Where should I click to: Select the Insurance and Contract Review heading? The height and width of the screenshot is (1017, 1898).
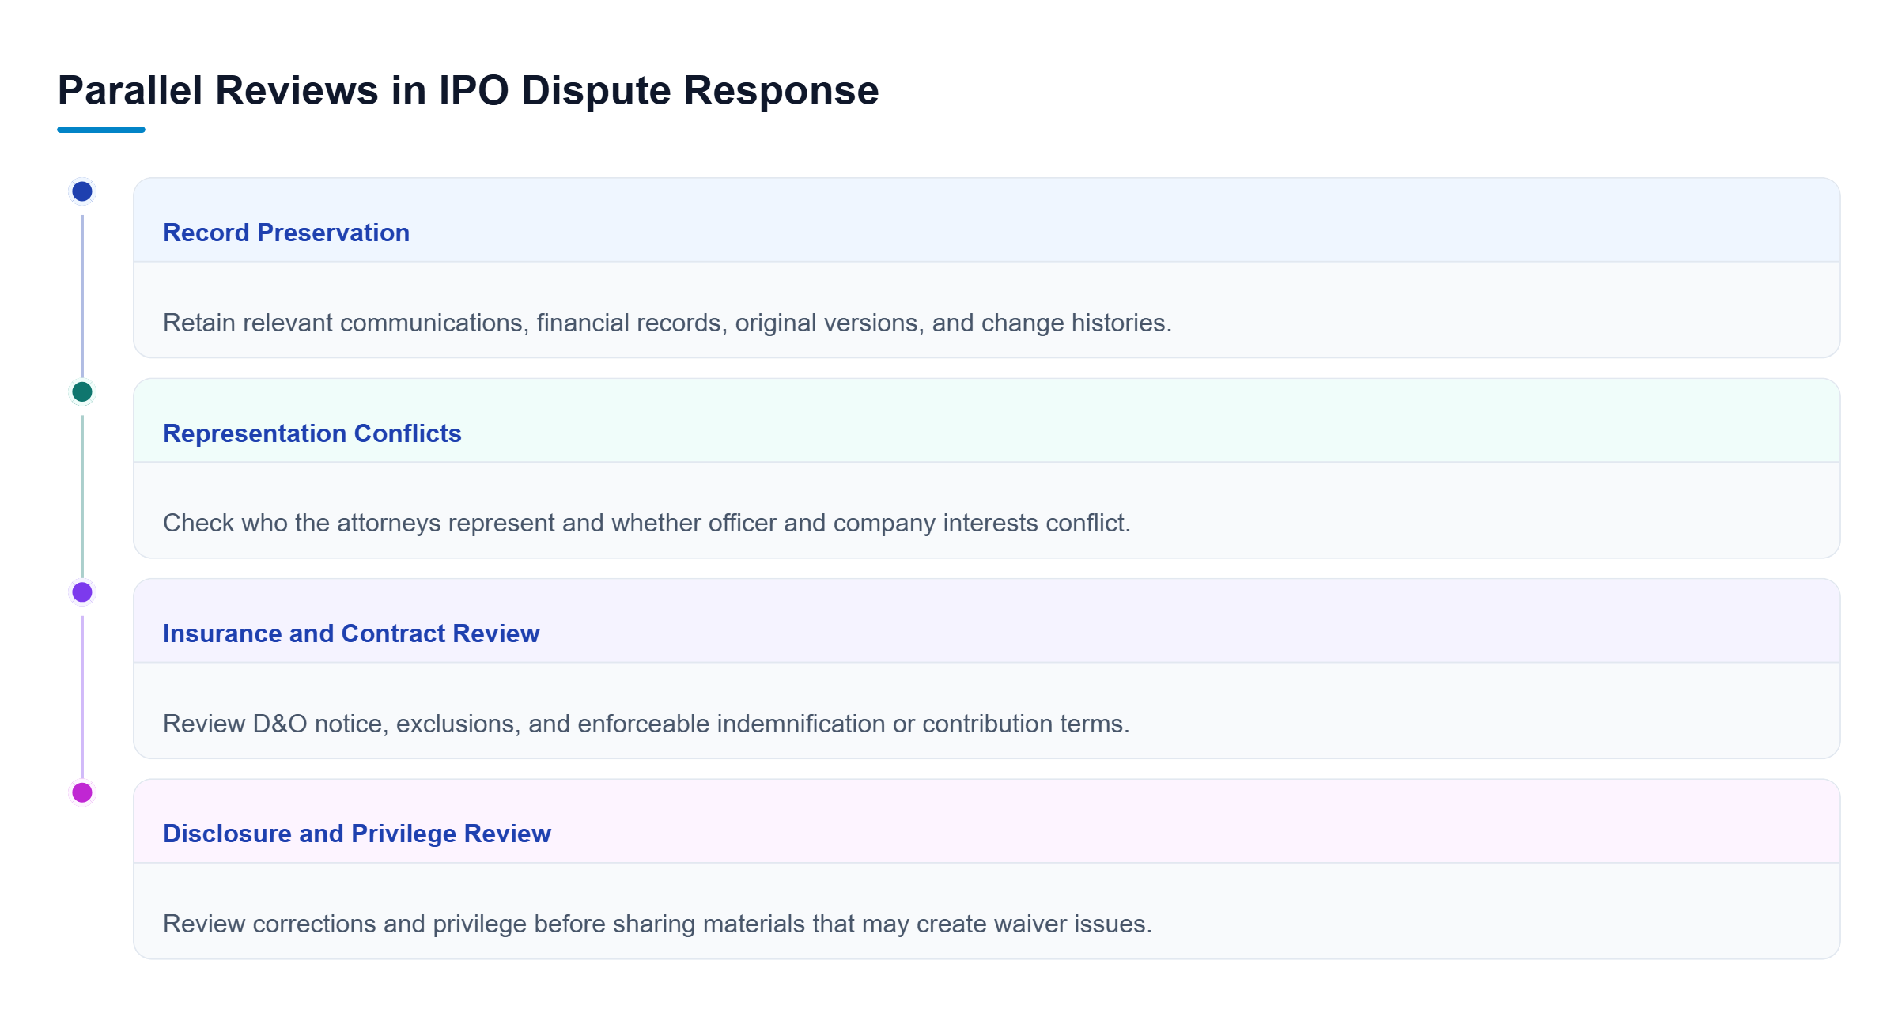(351, 633)
